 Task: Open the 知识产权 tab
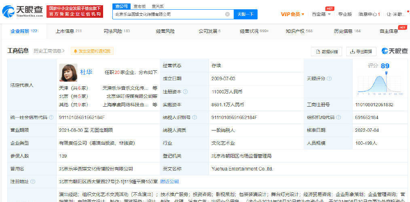coord(299,31)
